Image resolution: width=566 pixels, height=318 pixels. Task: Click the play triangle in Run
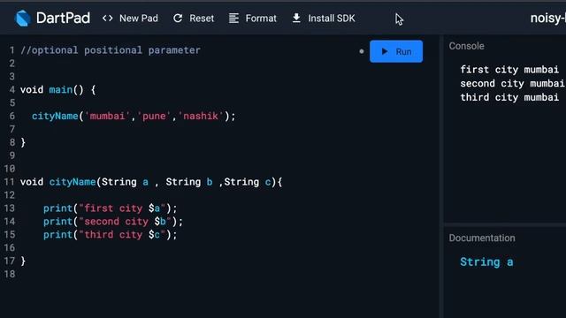click(385, 51)
